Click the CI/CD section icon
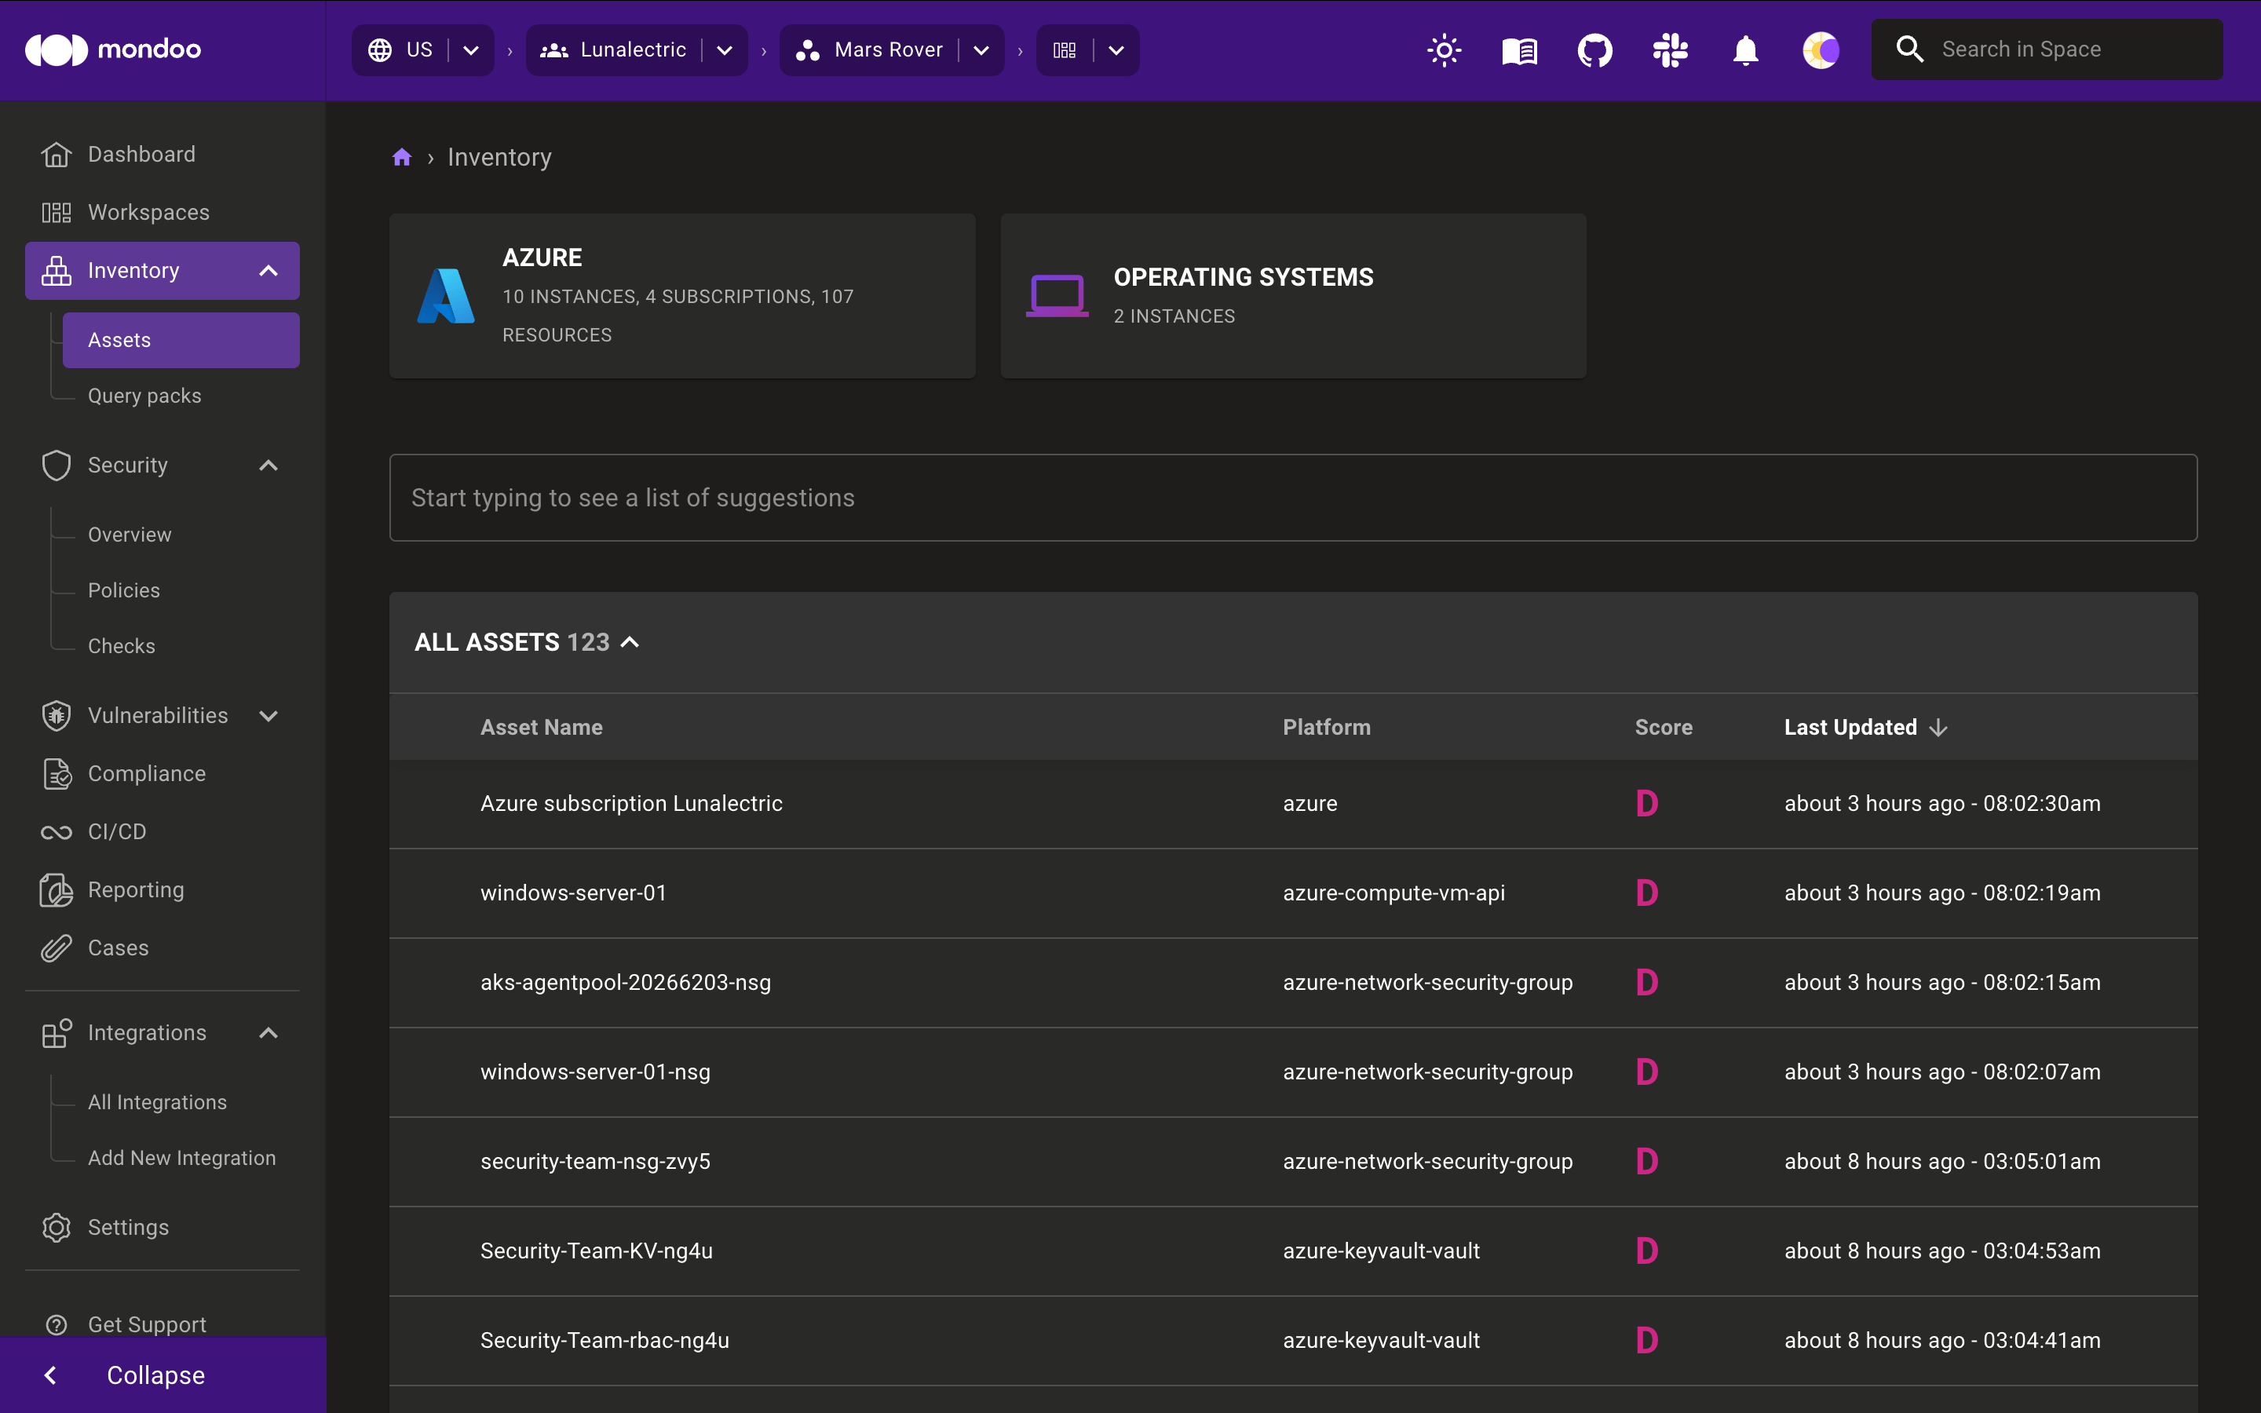Screen dimensions: 2261x1413 (55, 832)
